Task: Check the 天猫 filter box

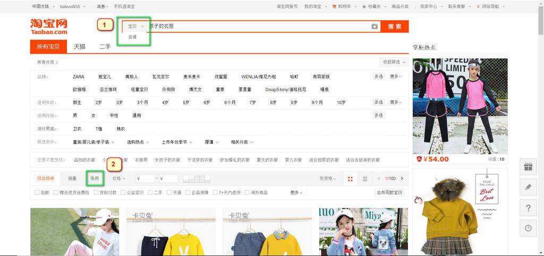Action: click(x=169, y=192)
